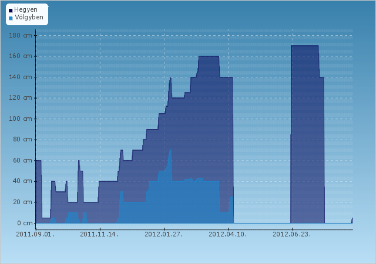Click the 160 cm Hegyen peak in March
This screenshot has height=264, width=376.
coord(209,56)
